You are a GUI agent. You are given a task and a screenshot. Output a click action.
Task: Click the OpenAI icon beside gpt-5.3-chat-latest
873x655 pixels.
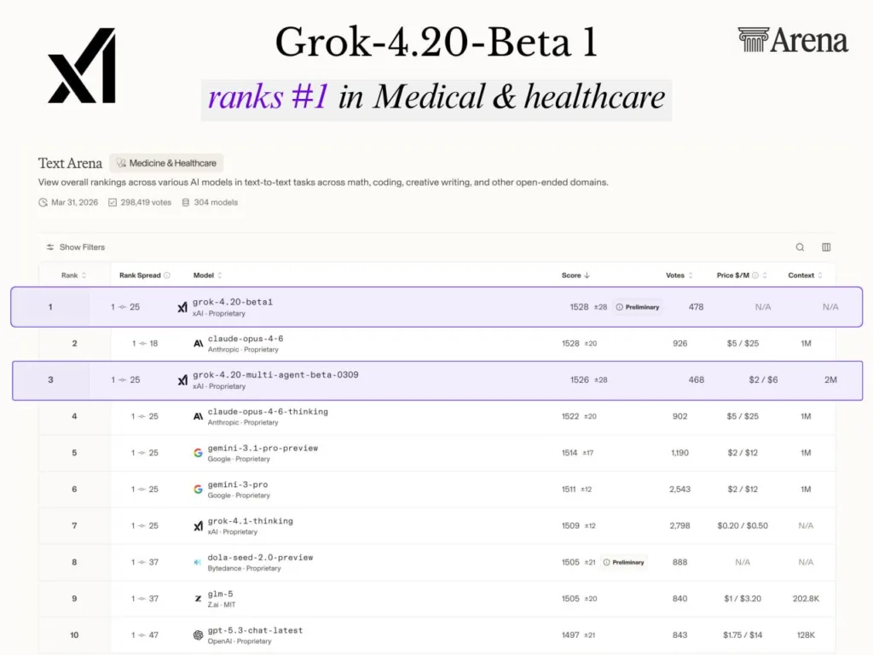[196, 635]
